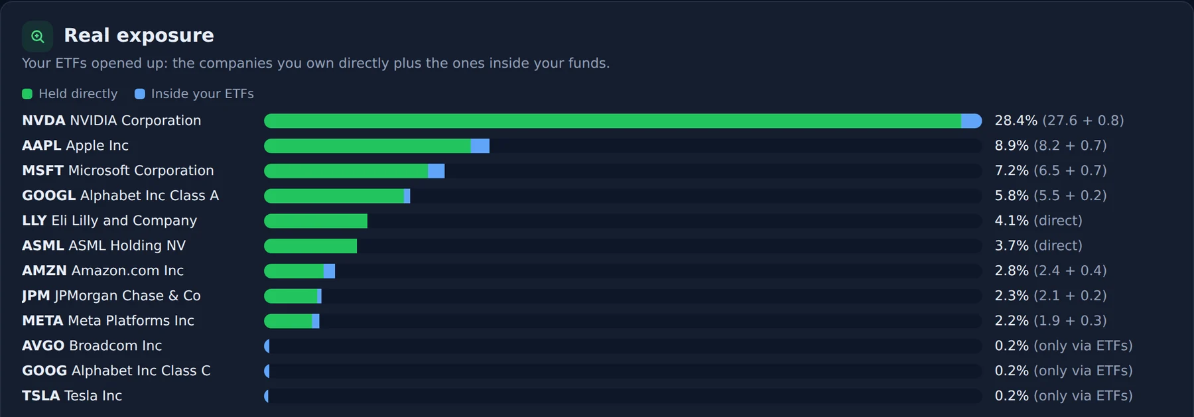This screenshot has width=1194, height=417.
Task: Click the green LLY Eli Lilly bar
Action: click(x=316, y=221)
